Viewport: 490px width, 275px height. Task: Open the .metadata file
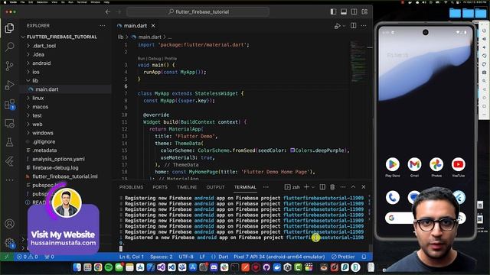pos(44,150)
